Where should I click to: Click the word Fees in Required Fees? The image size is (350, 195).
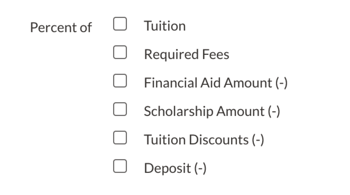click(x=216, y=55)
